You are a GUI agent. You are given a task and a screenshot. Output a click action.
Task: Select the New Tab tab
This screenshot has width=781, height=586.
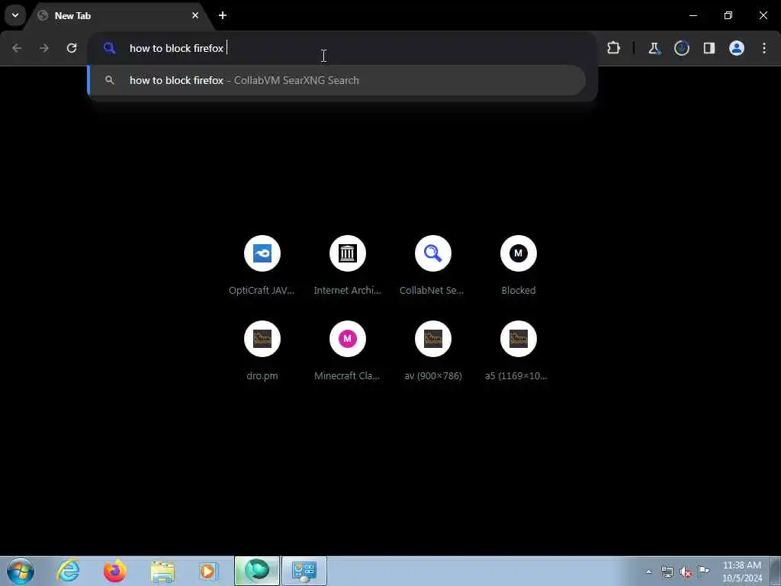118,15
